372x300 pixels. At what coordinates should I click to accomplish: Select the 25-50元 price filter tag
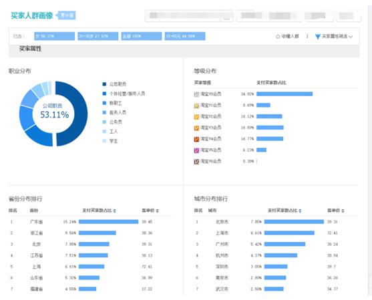coord(185,36)
